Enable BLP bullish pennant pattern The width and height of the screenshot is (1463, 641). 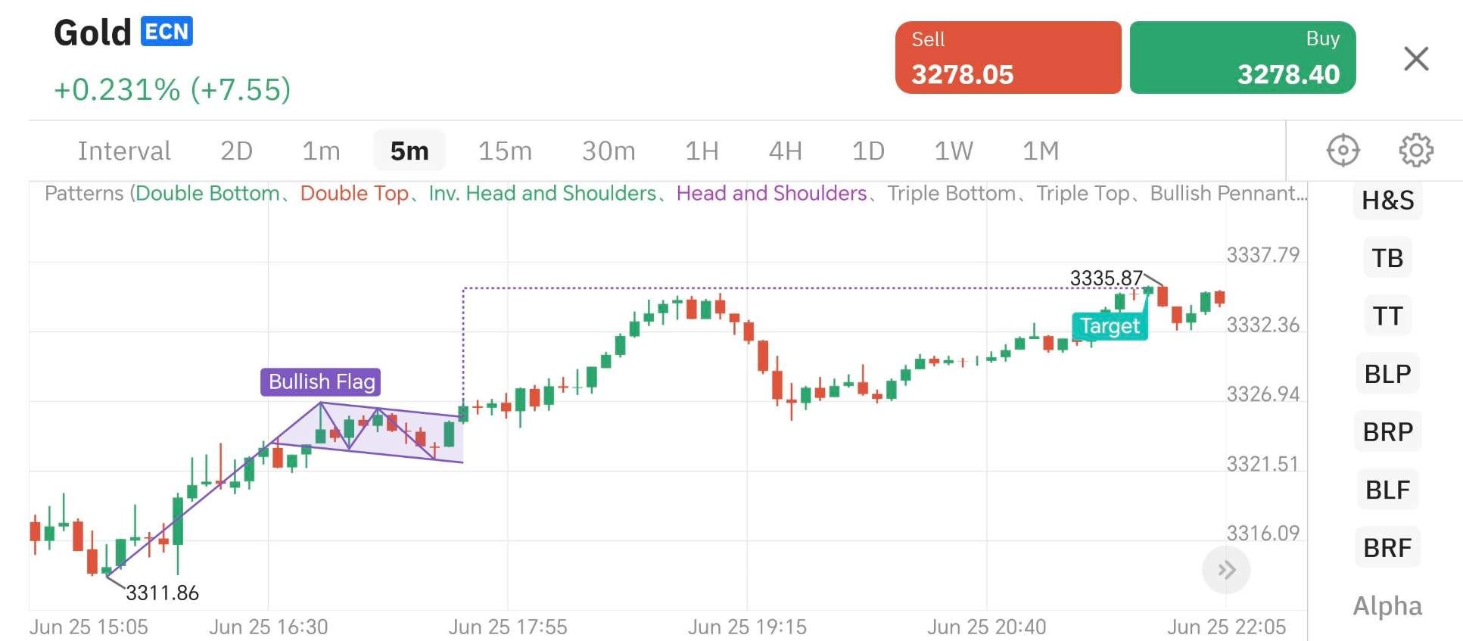tap(1387, 374)
